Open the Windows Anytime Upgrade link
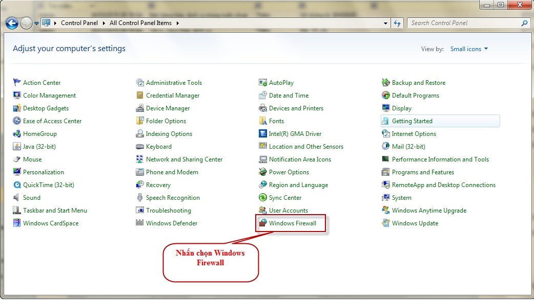The width and height of the screenshot is (534, 300). (x=429, y=210)
